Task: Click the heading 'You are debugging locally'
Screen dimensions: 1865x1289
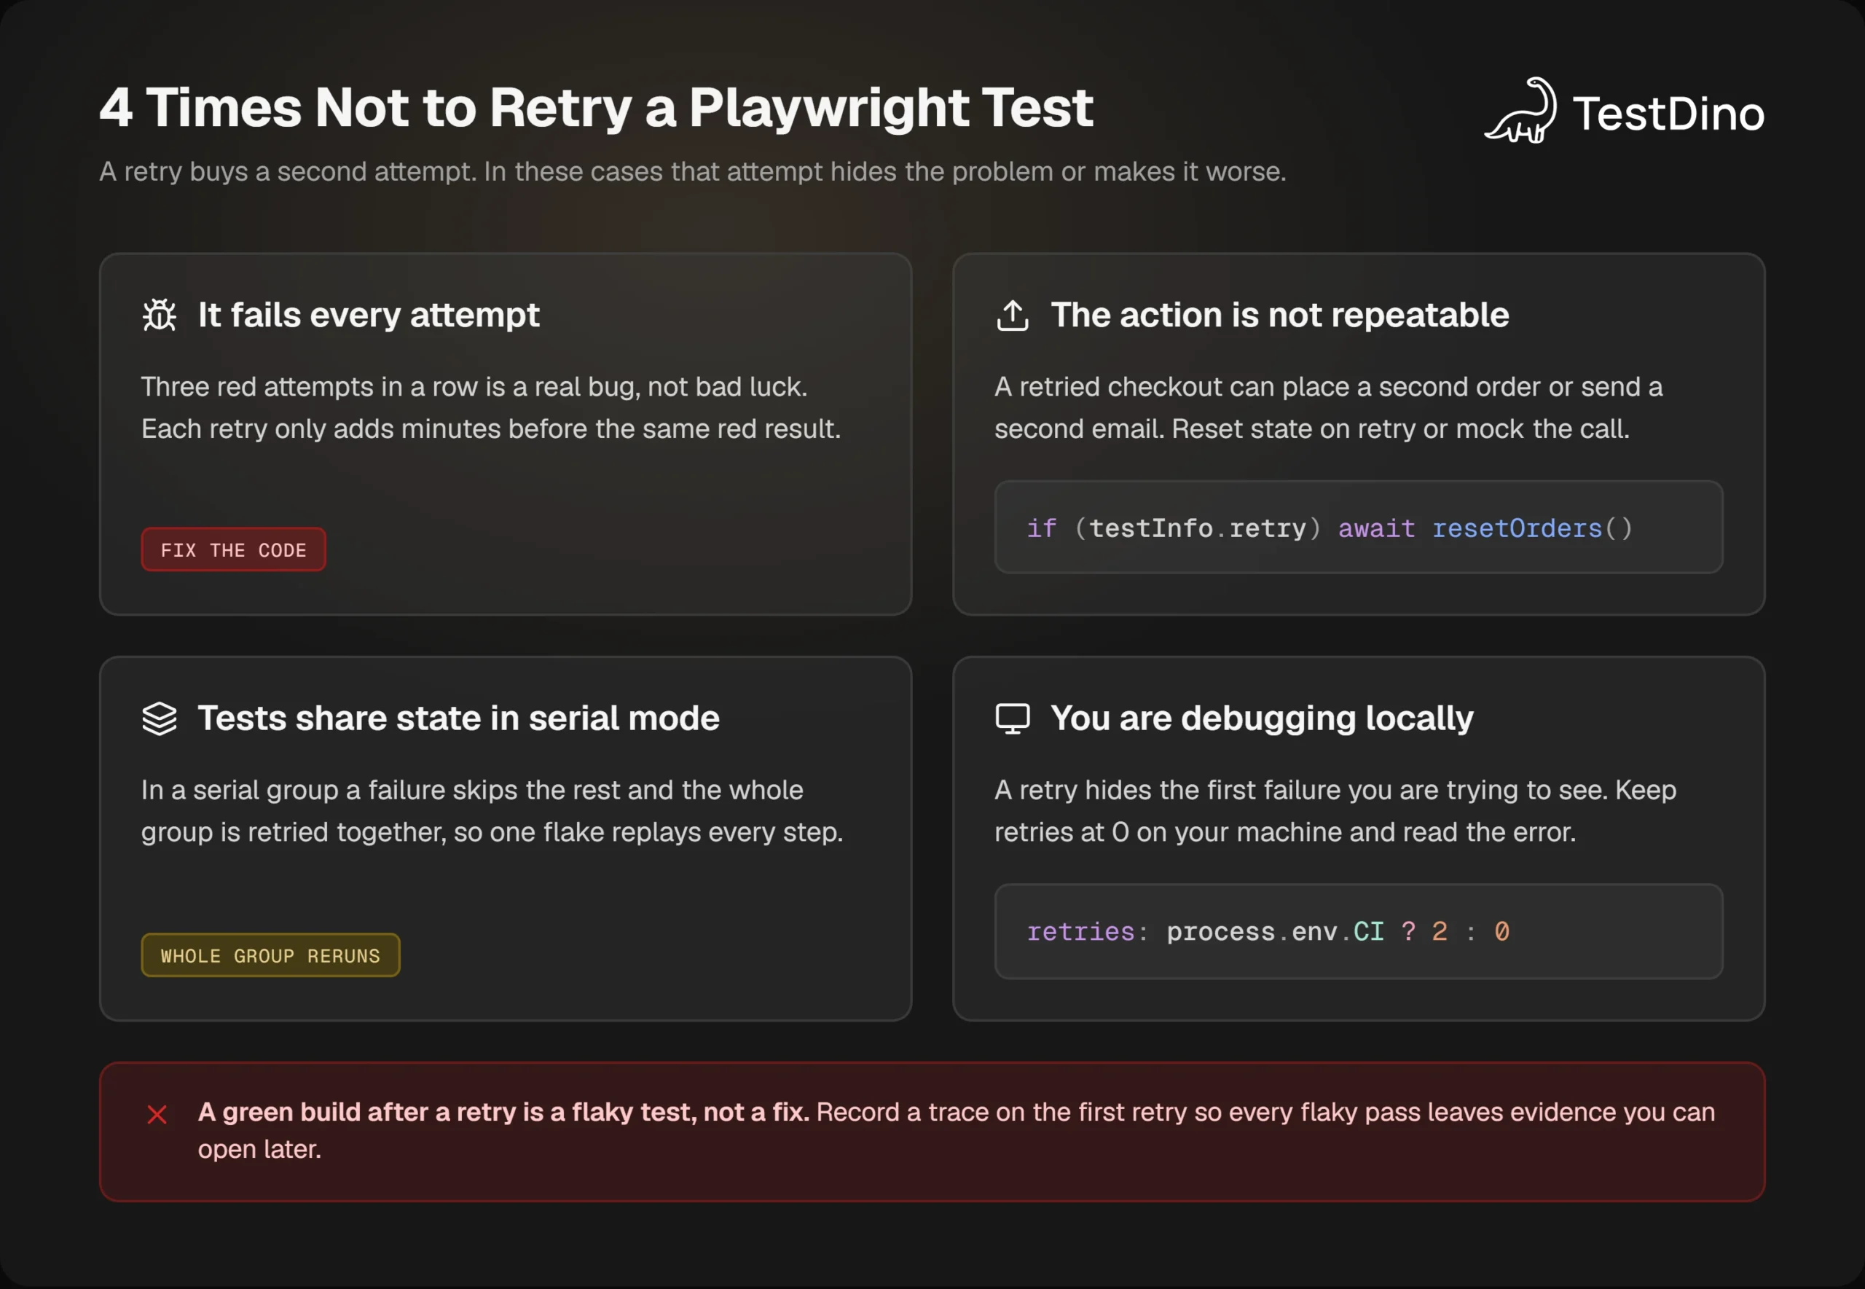Action: click(1262, 718)
